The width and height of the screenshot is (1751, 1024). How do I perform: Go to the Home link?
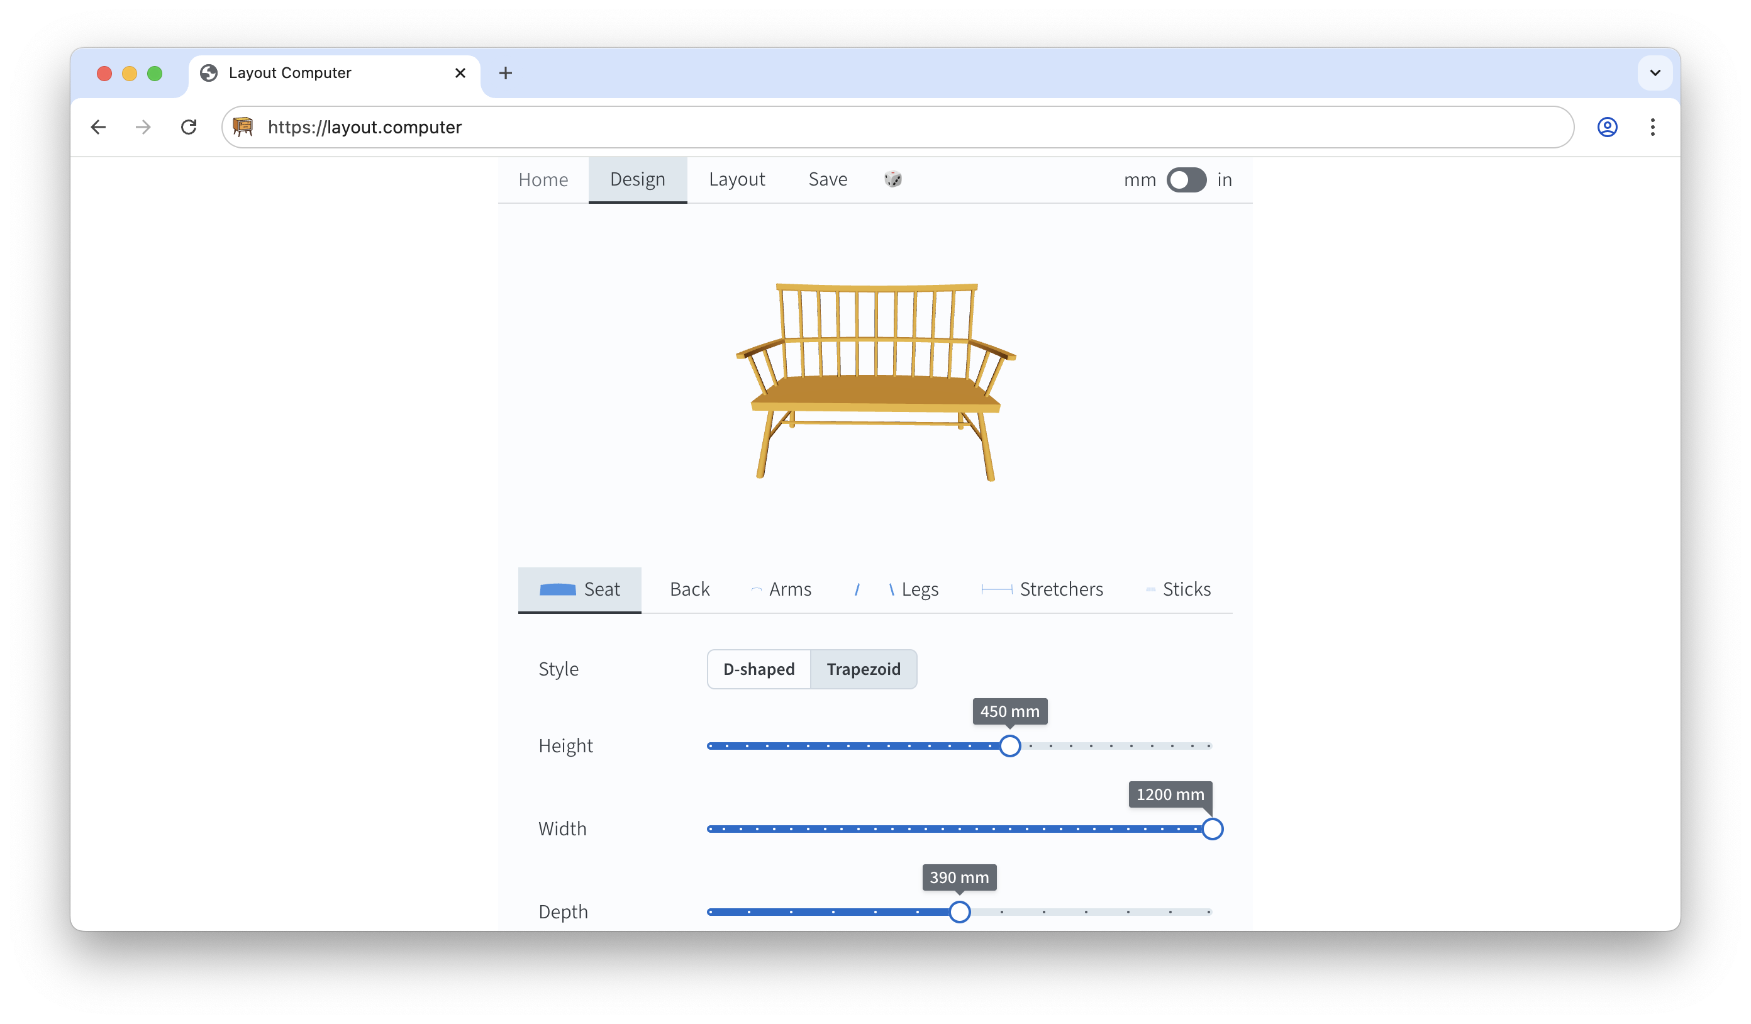pos(543,180)
